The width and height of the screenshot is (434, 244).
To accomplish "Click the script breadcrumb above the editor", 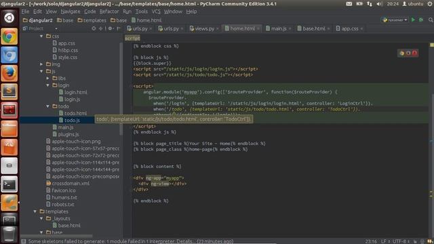I will click(x=132, y=38).
